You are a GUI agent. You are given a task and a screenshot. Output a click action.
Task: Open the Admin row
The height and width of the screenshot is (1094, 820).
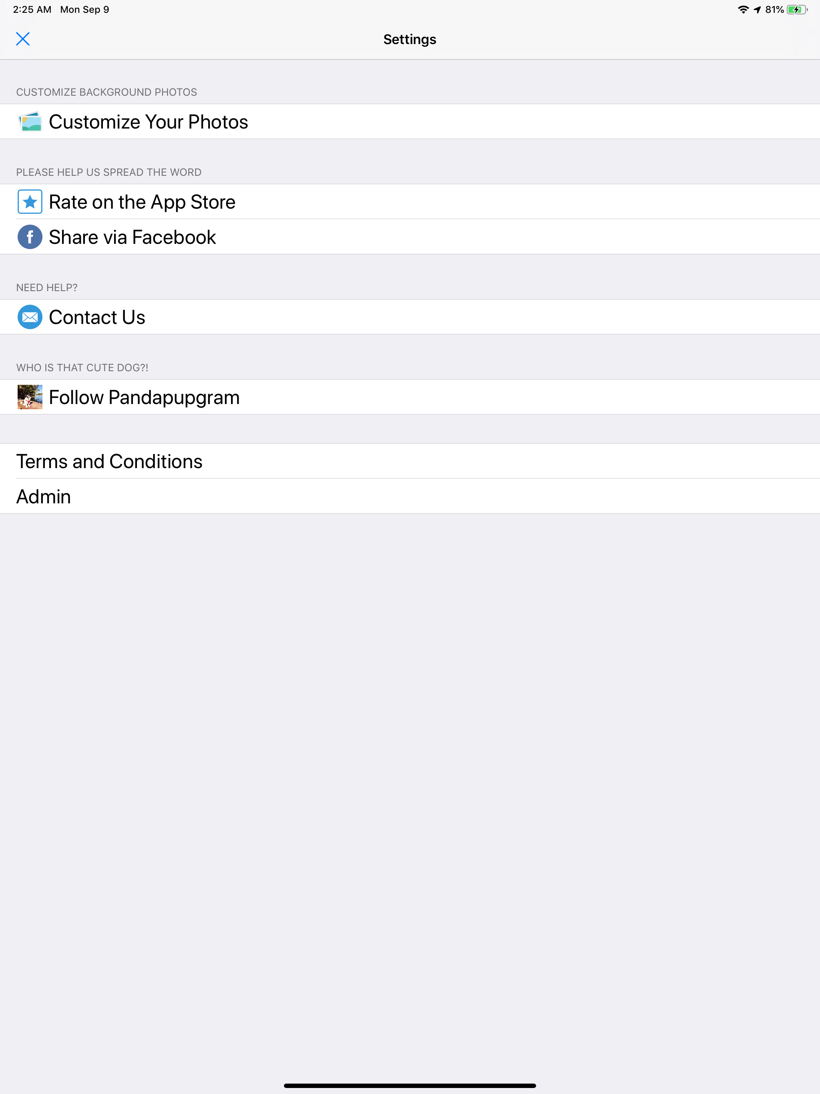tap(410, 497)
